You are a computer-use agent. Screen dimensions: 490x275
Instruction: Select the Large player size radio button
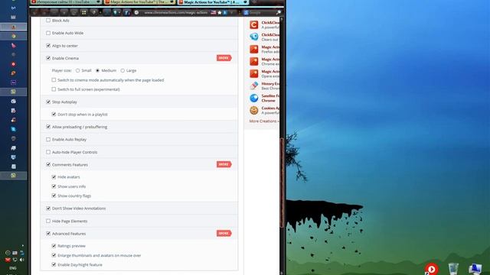click(x=122, y=70)
